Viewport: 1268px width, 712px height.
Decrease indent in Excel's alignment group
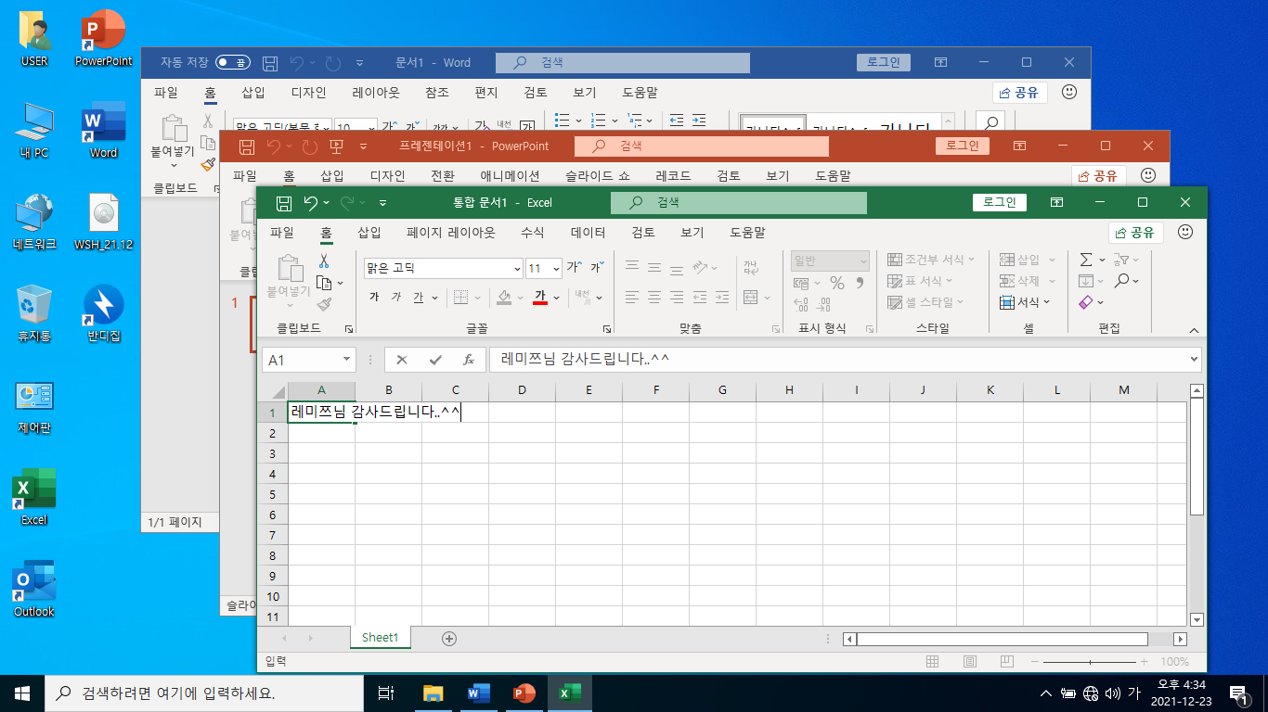click(699, 298)
